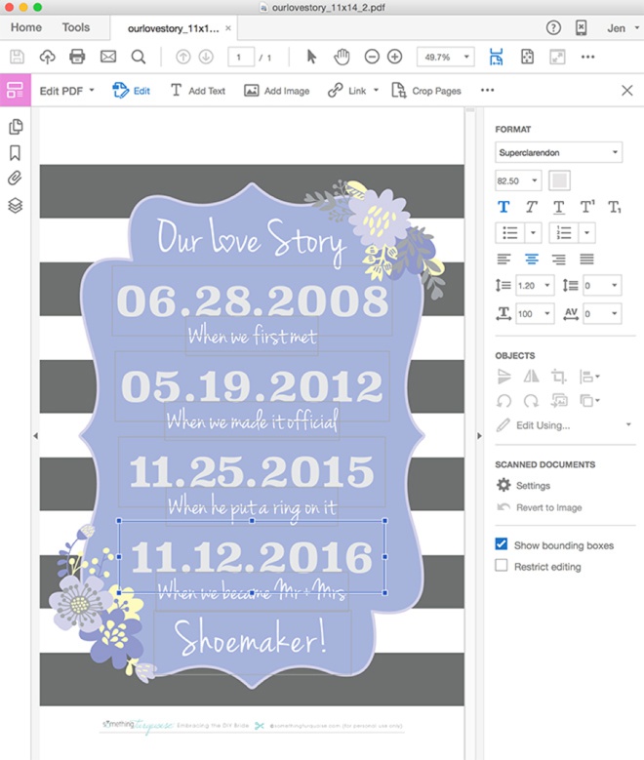Viewport: 644px width, 760px height.
Task: Flip object horizontally in Objects section
Action: (x=531, y=377)
